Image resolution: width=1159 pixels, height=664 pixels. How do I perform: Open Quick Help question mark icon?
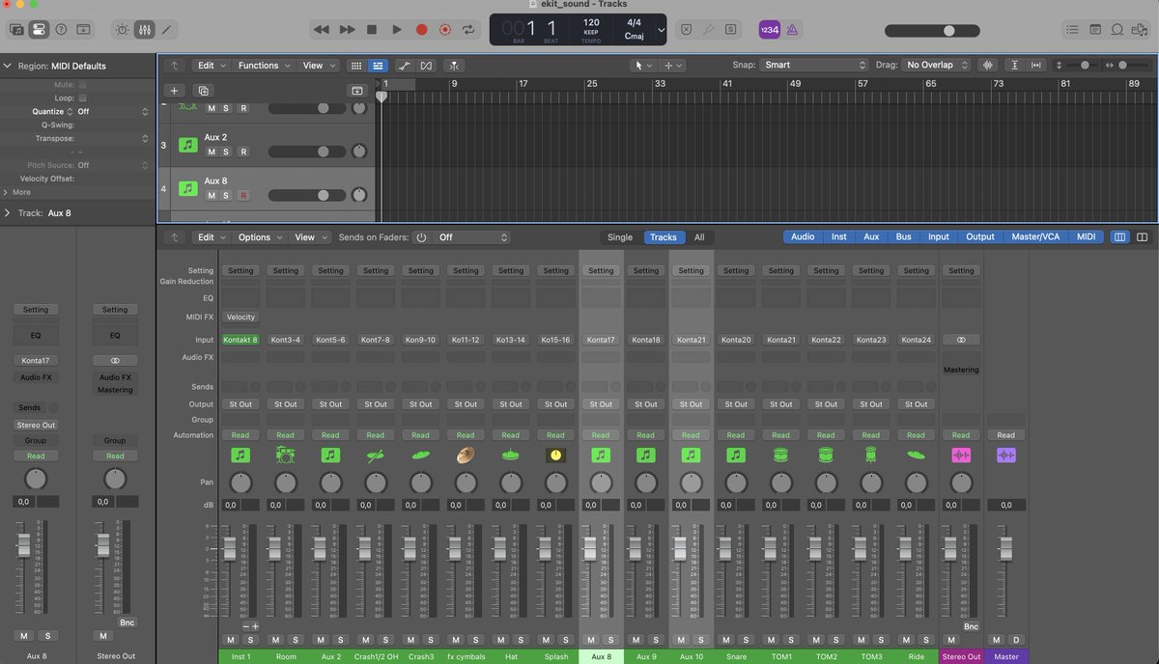click(61, 30)
